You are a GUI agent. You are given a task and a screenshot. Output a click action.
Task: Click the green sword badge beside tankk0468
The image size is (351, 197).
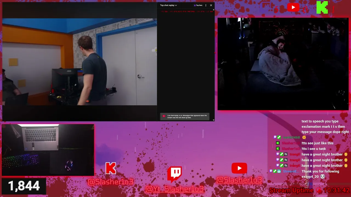pyautogui.click(x=279, y=137)
